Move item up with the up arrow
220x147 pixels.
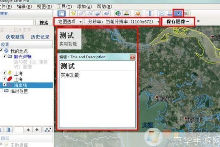click(x=28, y=130)
